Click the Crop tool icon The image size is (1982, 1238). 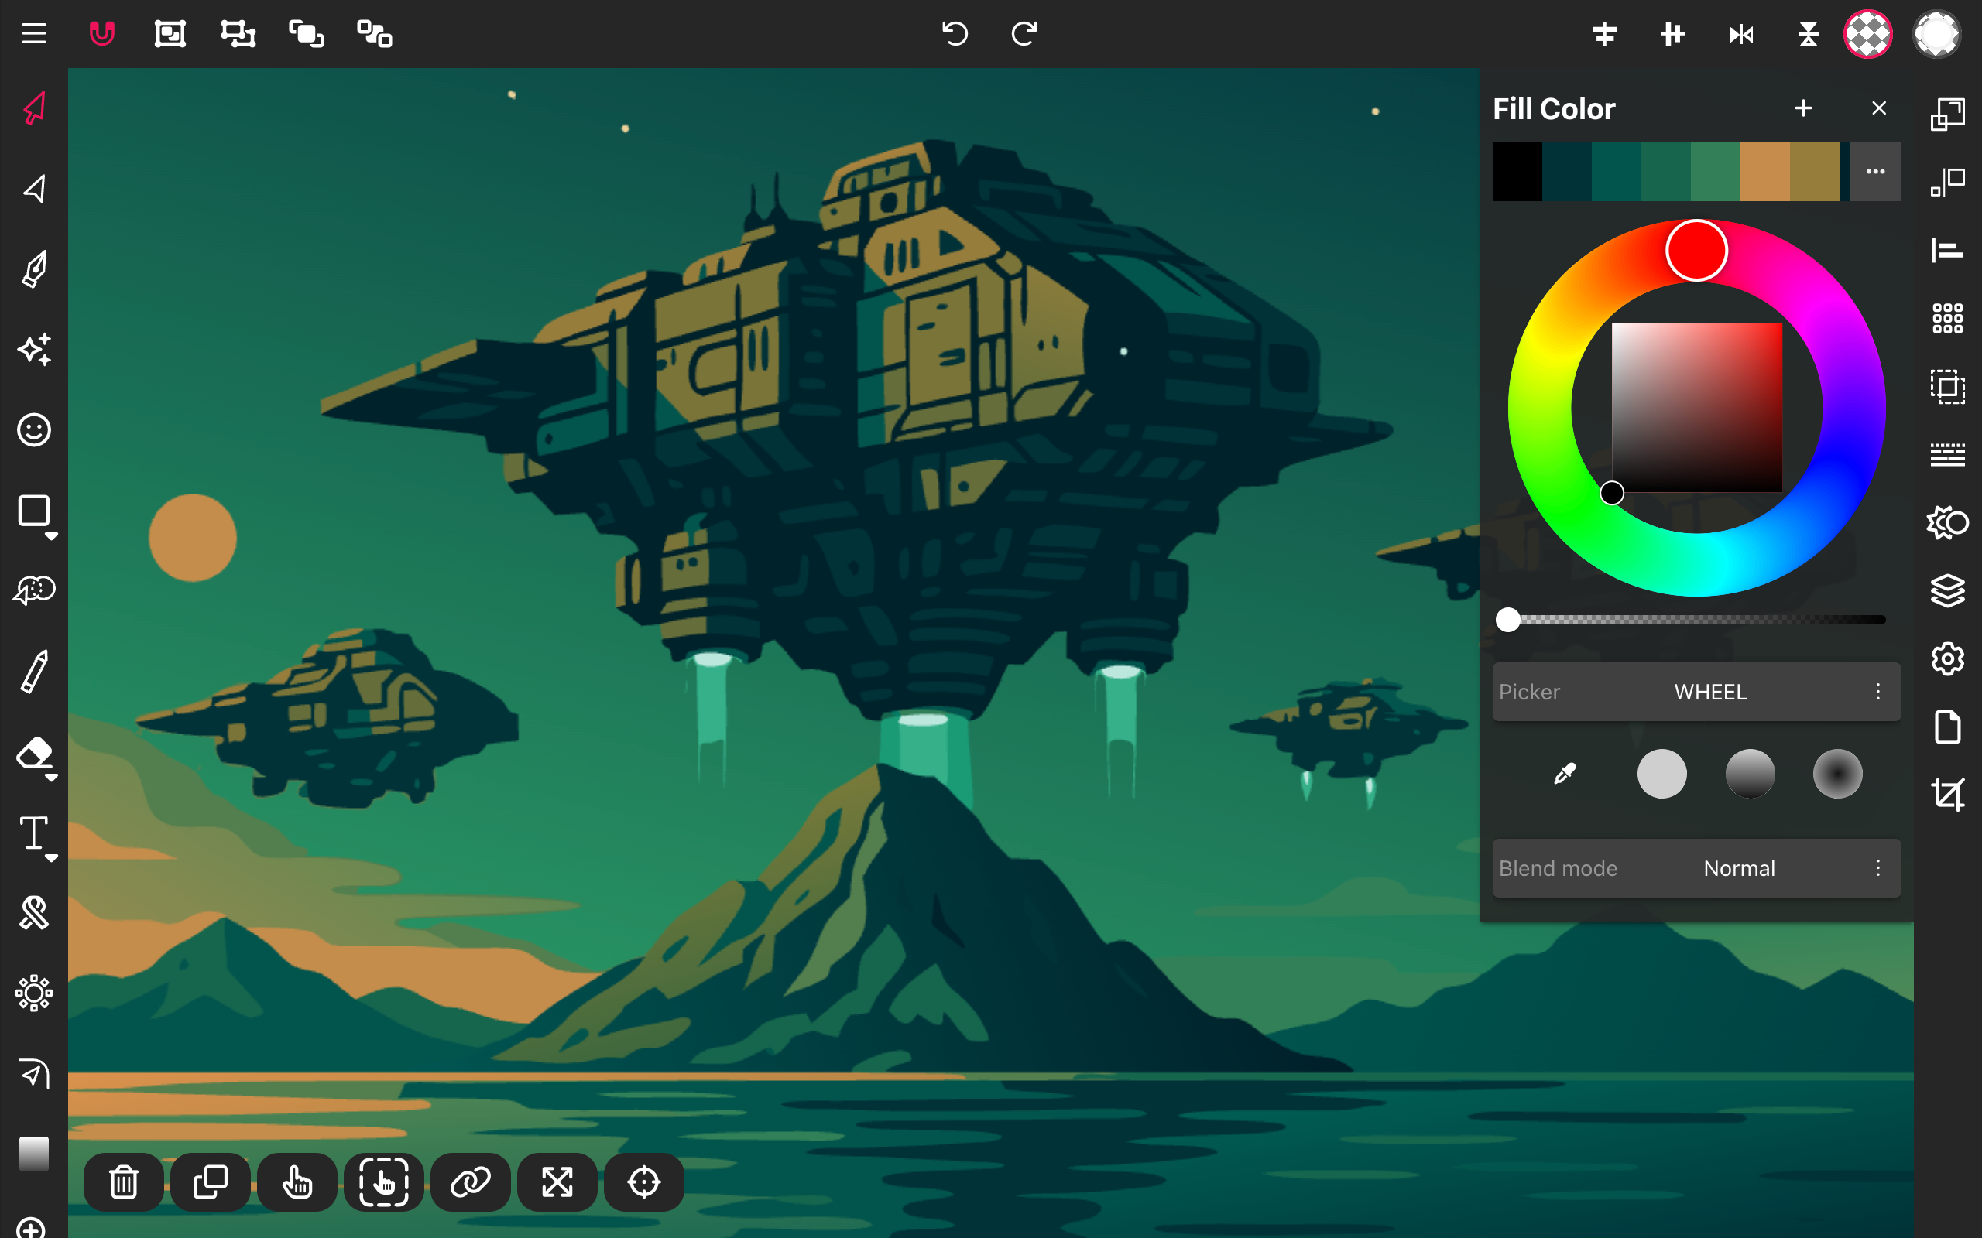[x=1947, y=794]
